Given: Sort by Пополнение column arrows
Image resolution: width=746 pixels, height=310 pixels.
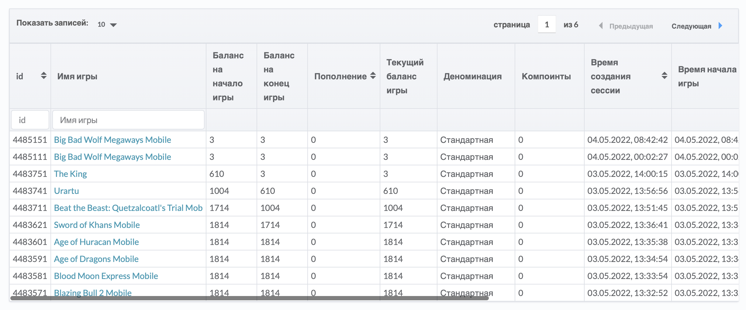Looking at the screenshot, I should pyautogui.click(x=373, y=76).
